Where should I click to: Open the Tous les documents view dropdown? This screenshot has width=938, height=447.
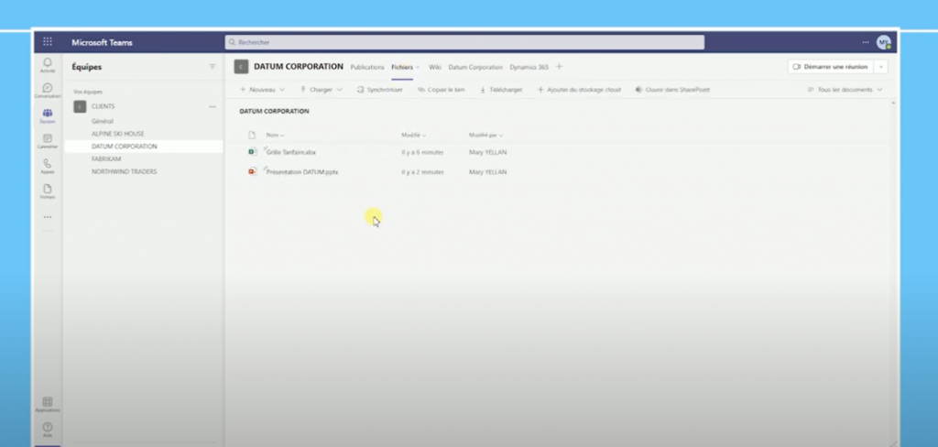(845, 90)
